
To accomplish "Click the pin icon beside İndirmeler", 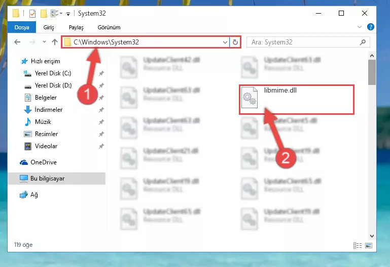I will [101, 110].
